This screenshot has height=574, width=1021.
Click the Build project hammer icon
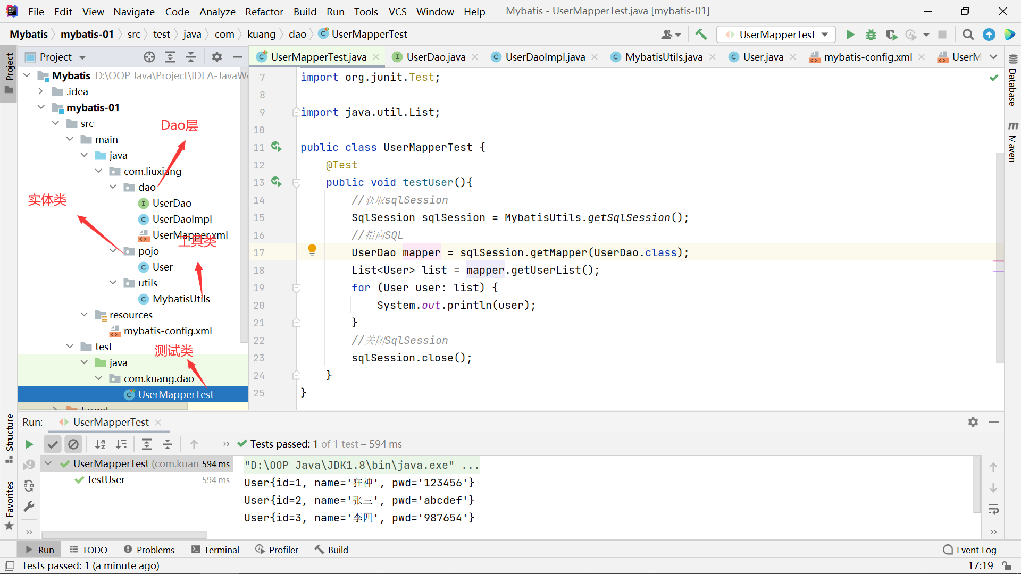pos(701,35)
